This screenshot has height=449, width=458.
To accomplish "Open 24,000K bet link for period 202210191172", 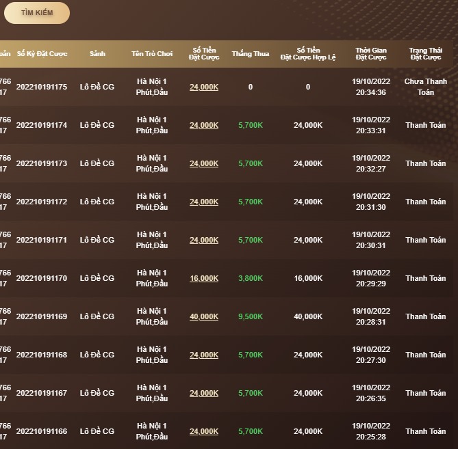I will tap(204, 202).
